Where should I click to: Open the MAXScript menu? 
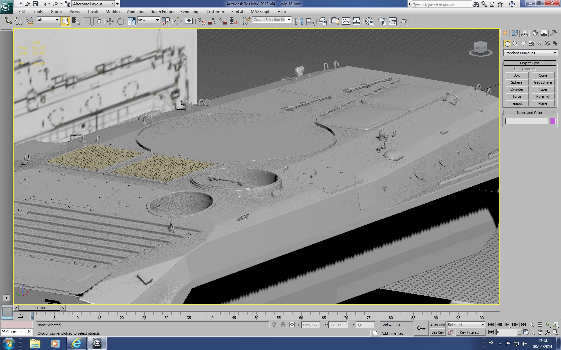click(x=260, y=12)
